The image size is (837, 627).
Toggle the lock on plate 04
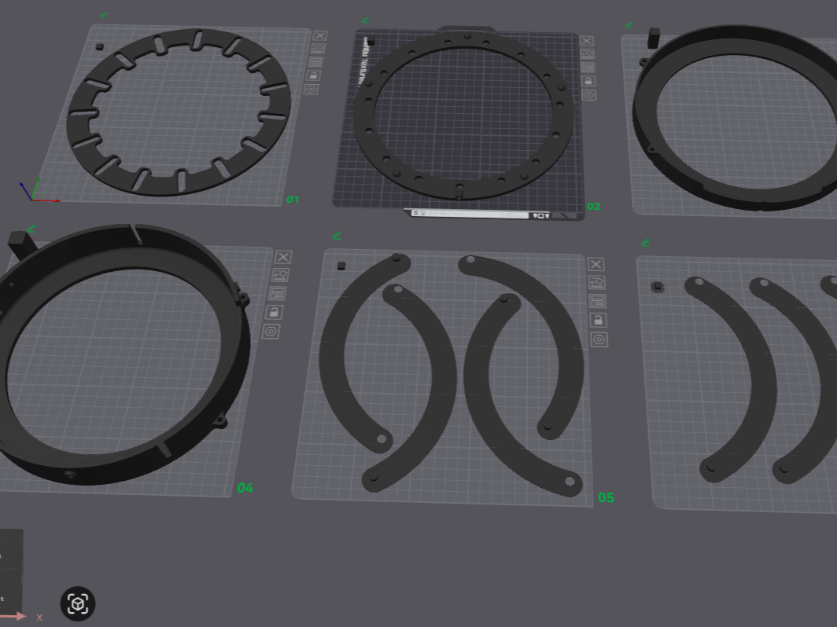[275, 312]
